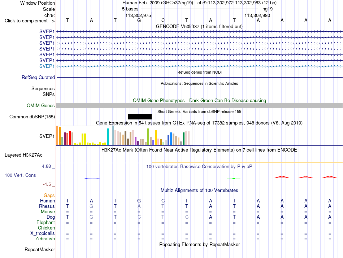Click the dark green bar in GTEx chart

click(183, 139)
